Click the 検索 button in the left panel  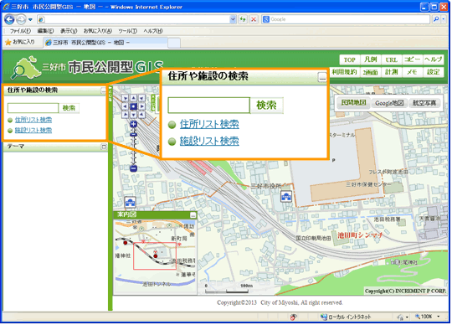click(x=69, y=108)
